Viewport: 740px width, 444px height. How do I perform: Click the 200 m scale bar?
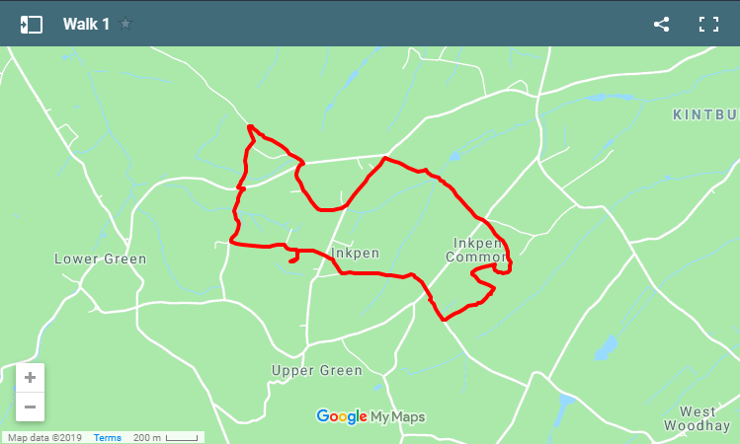(x=166, y=438)
